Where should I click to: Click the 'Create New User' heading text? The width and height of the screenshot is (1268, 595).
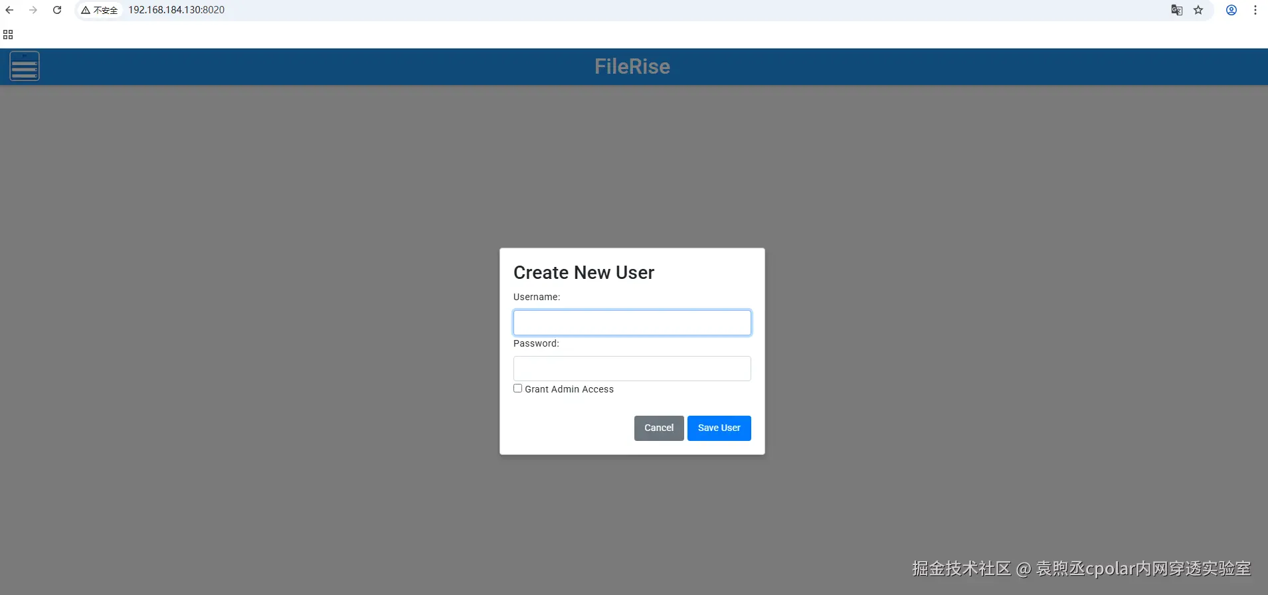[x=584, y=273]
